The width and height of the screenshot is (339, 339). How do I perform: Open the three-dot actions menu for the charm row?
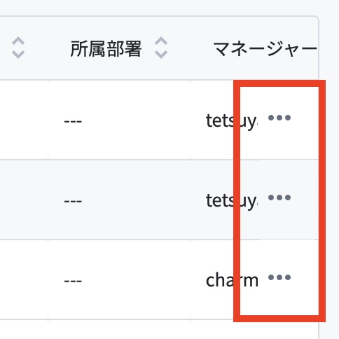[x=279, y=277]
